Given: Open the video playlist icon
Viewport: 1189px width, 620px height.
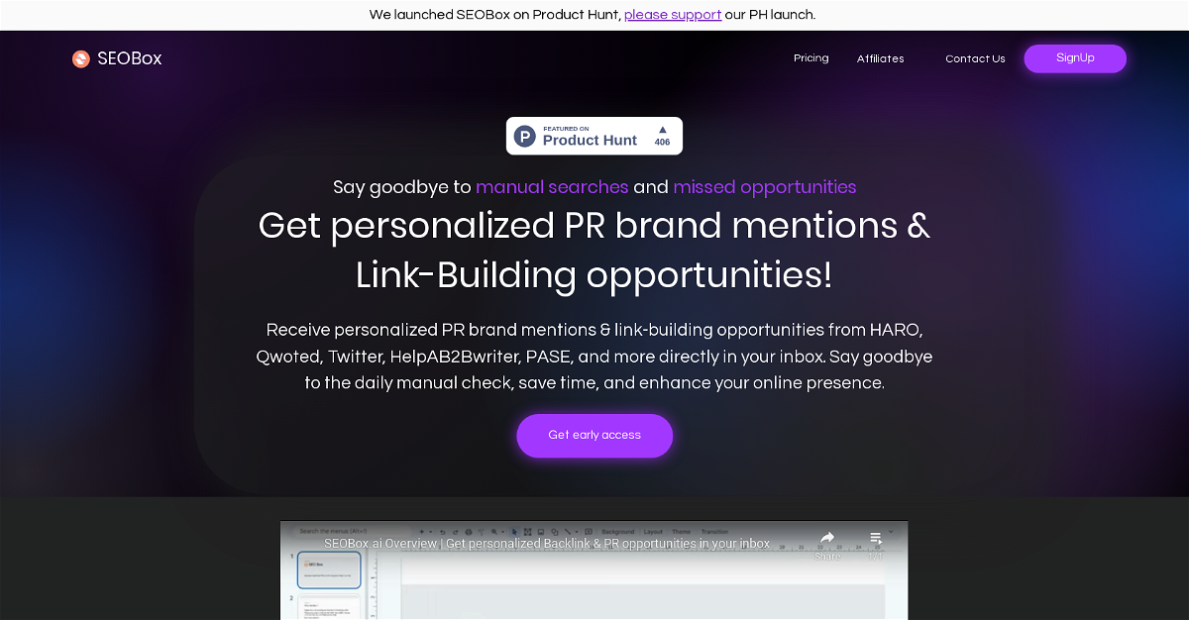Looking at the screenshot, I should 876,539.
